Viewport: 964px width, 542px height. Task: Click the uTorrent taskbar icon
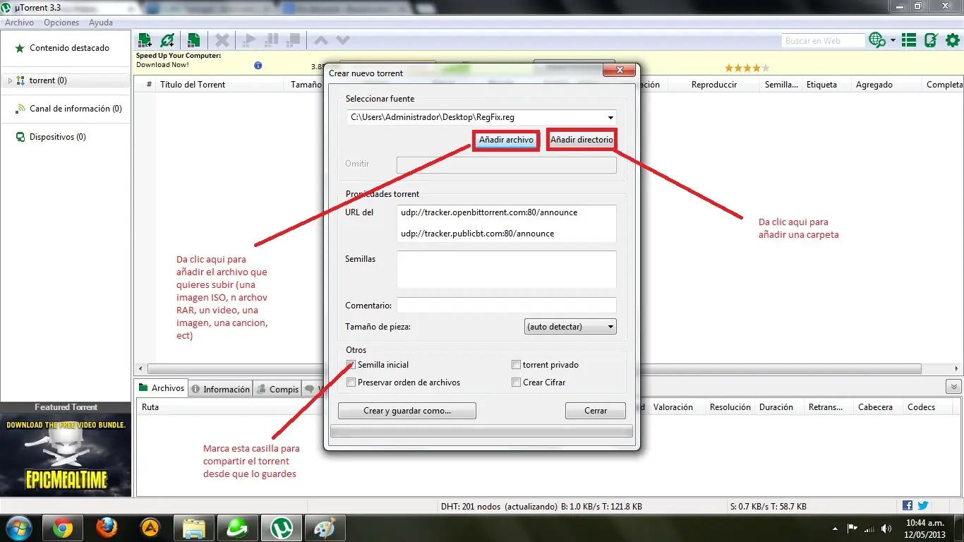[282, 528]
